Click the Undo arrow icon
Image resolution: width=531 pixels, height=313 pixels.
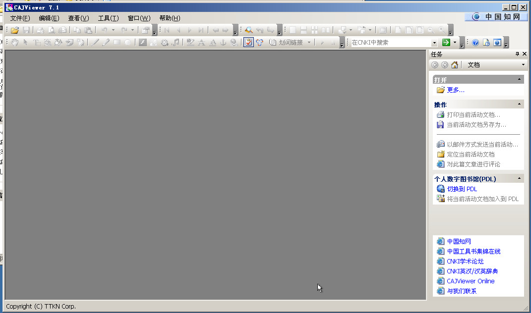click(104, 30)
